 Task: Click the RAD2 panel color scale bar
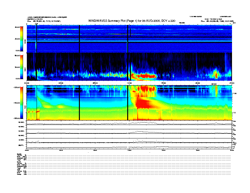pos(21,39)
